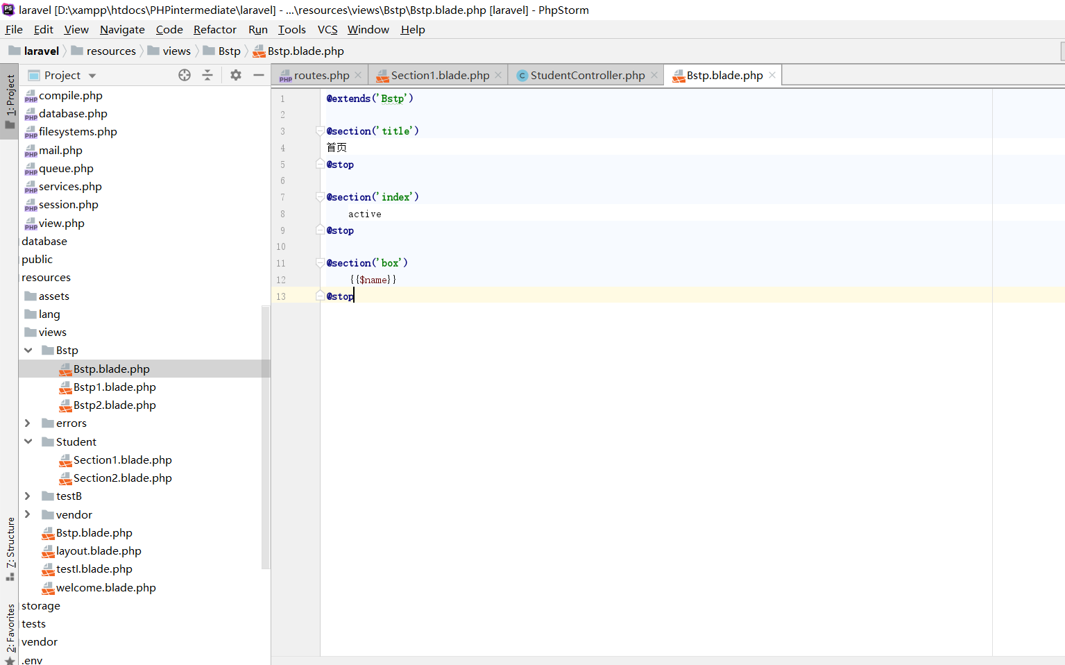Click views in the breadcrumb path

[176, 51]
